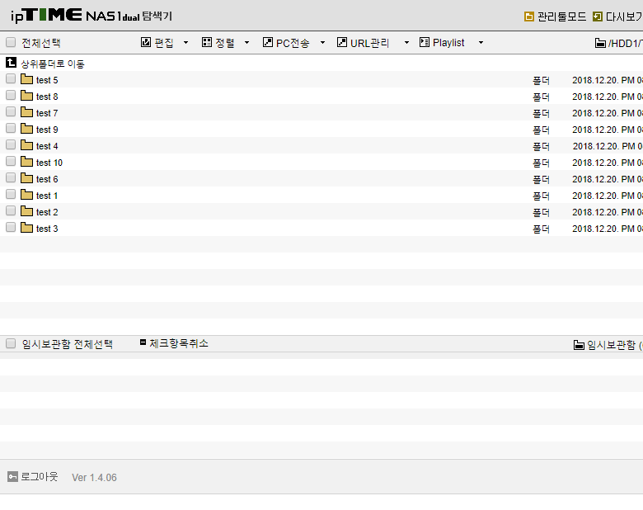Click the Playlist icon
The image size is (643, 510).
[x=425, y=42]
